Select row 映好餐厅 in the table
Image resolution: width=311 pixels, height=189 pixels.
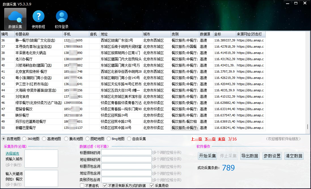point(133,115)
